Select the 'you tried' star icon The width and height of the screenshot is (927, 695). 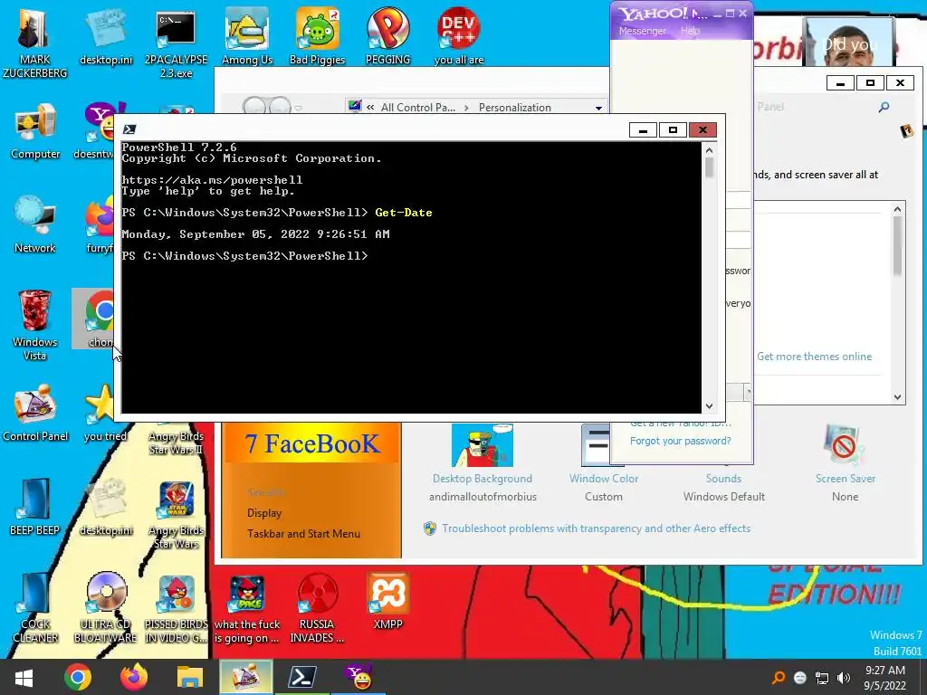[x=105, y=413]
